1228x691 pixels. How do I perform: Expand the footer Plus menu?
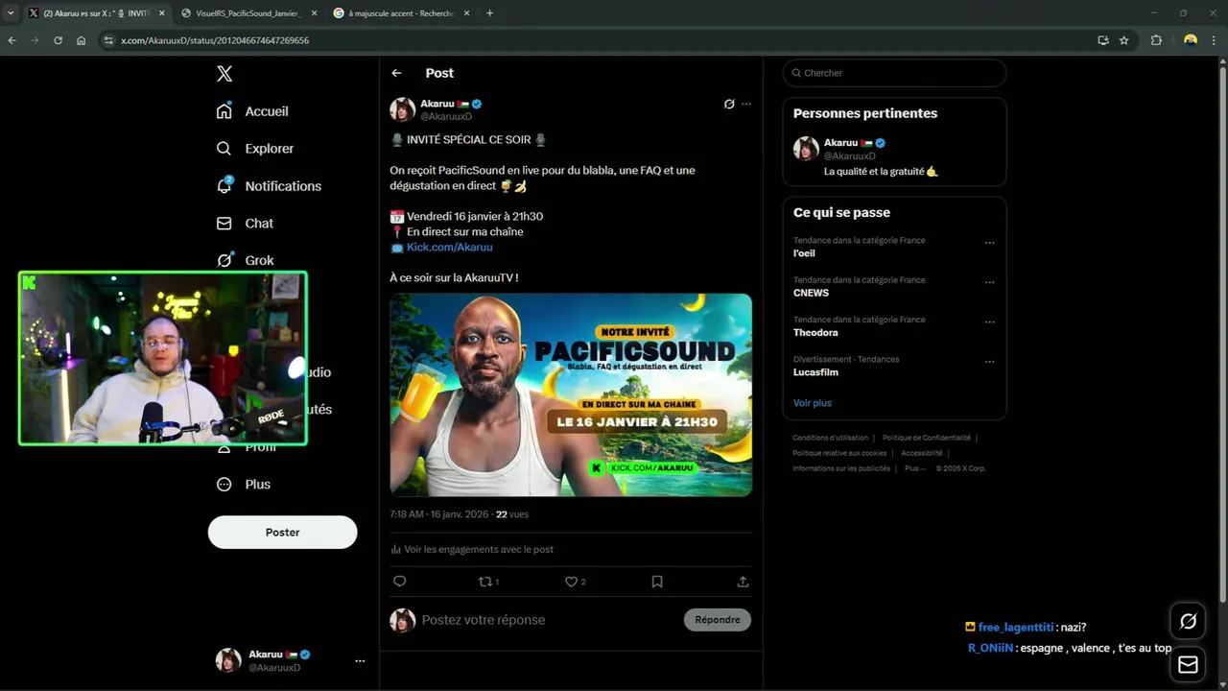tap(914, 468)
